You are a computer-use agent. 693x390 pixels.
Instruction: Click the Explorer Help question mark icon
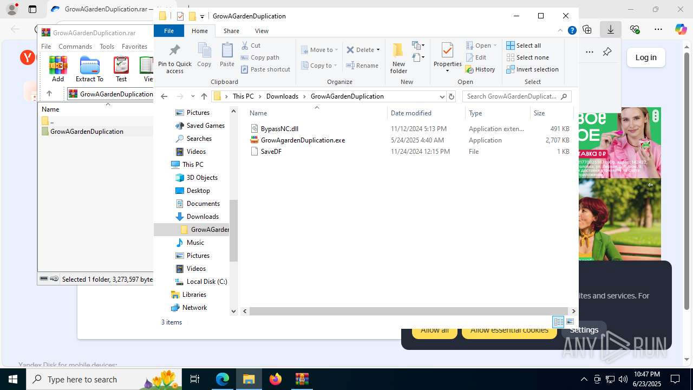tap(572, 31)
